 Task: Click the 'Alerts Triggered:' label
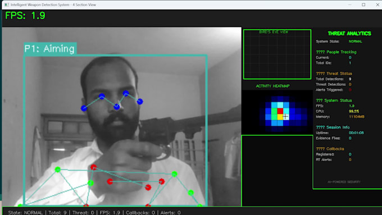tap(329, 90)
